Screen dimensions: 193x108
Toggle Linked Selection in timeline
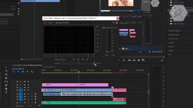point(23,72)
